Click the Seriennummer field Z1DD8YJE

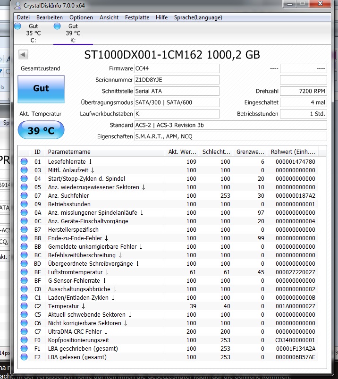tap(177, 80)
